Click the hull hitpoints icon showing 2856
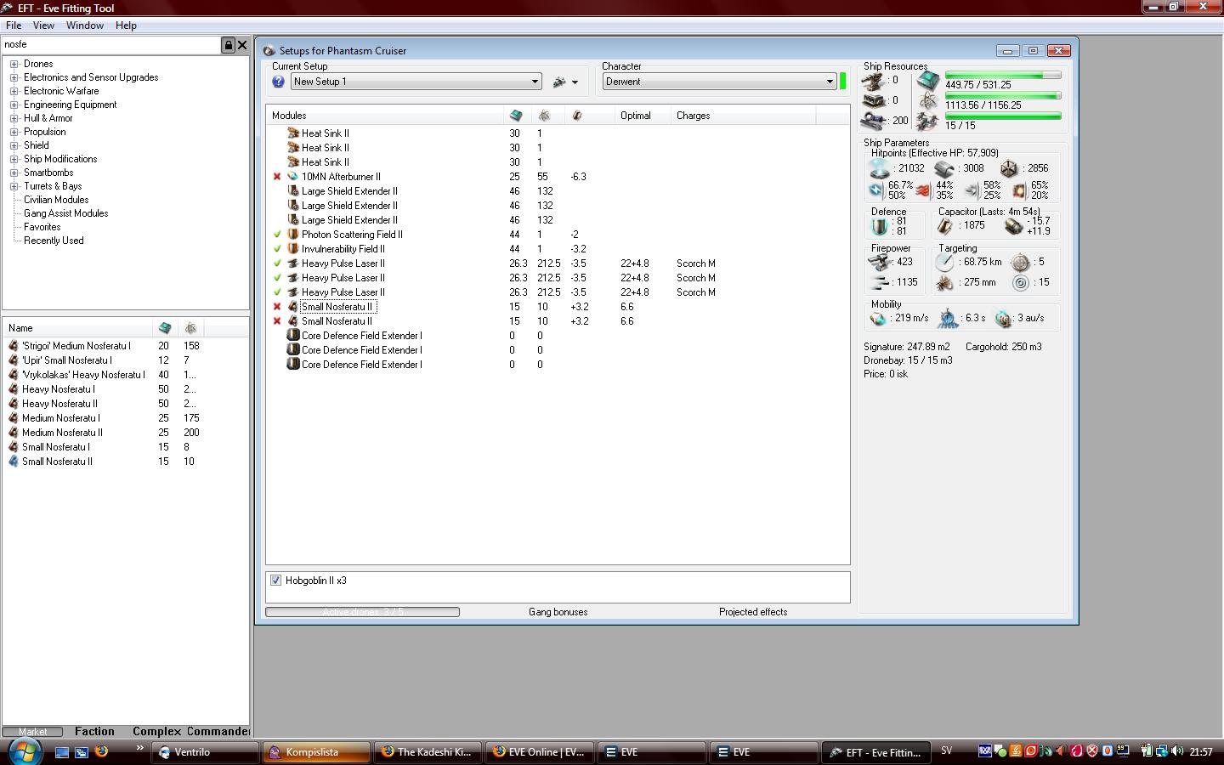Screen dimensions: 1224x765 point(1009,169)
